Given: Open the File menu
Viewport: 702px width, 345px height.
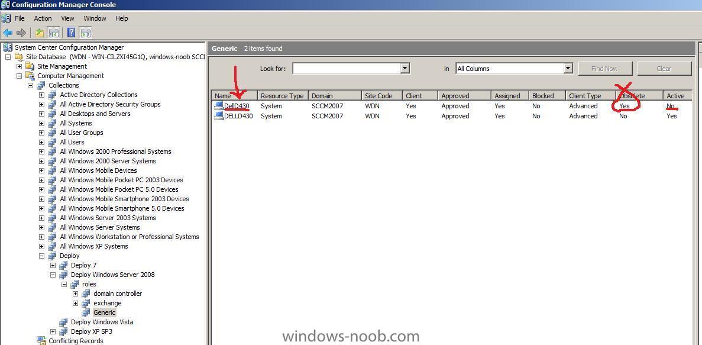Looking at the screenshot, I should tap(20, 18).
